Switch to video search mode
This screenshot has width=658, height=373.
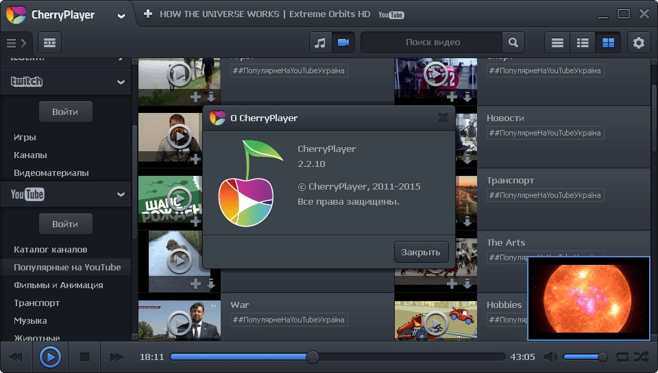click(x=343, y=42)
